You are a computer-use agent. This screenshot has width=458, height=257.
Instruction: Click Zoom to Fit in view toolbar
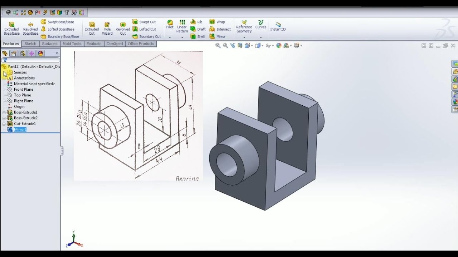(x=218, y=45)
